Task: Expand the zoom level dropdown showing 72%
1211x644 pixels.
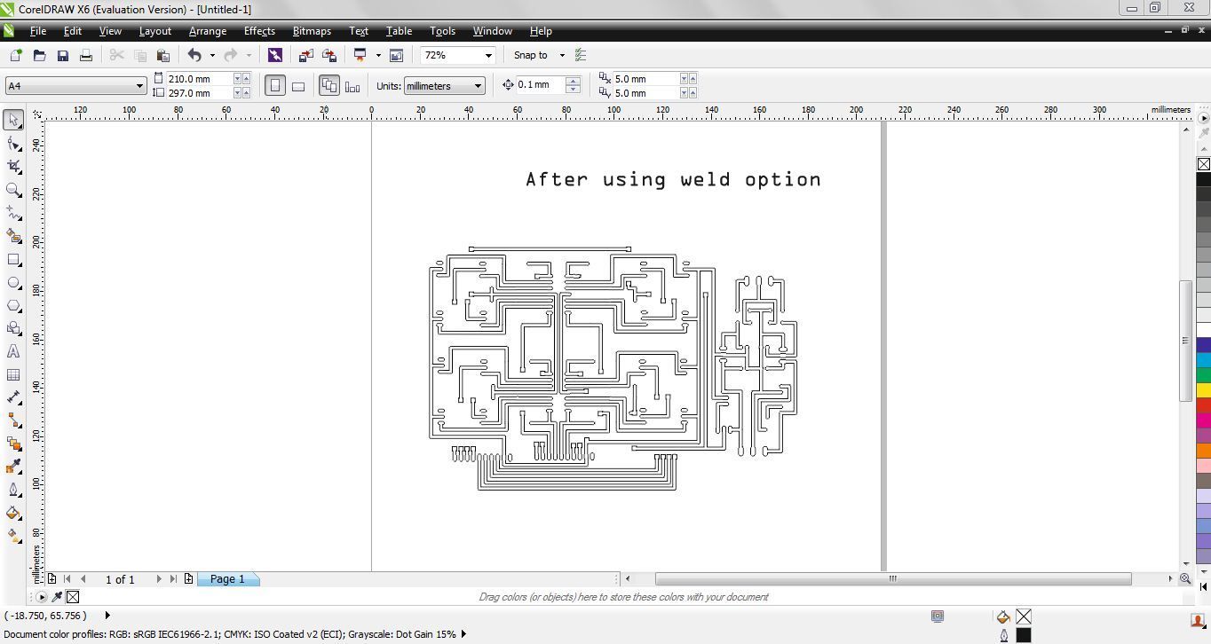Action: [x=487, y=54]
